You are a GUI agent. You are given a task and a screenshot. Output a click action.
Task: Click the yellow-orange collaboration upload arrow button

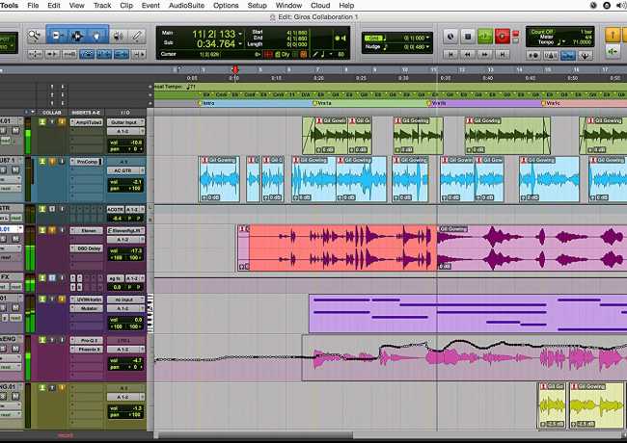(x=613, y=35)
